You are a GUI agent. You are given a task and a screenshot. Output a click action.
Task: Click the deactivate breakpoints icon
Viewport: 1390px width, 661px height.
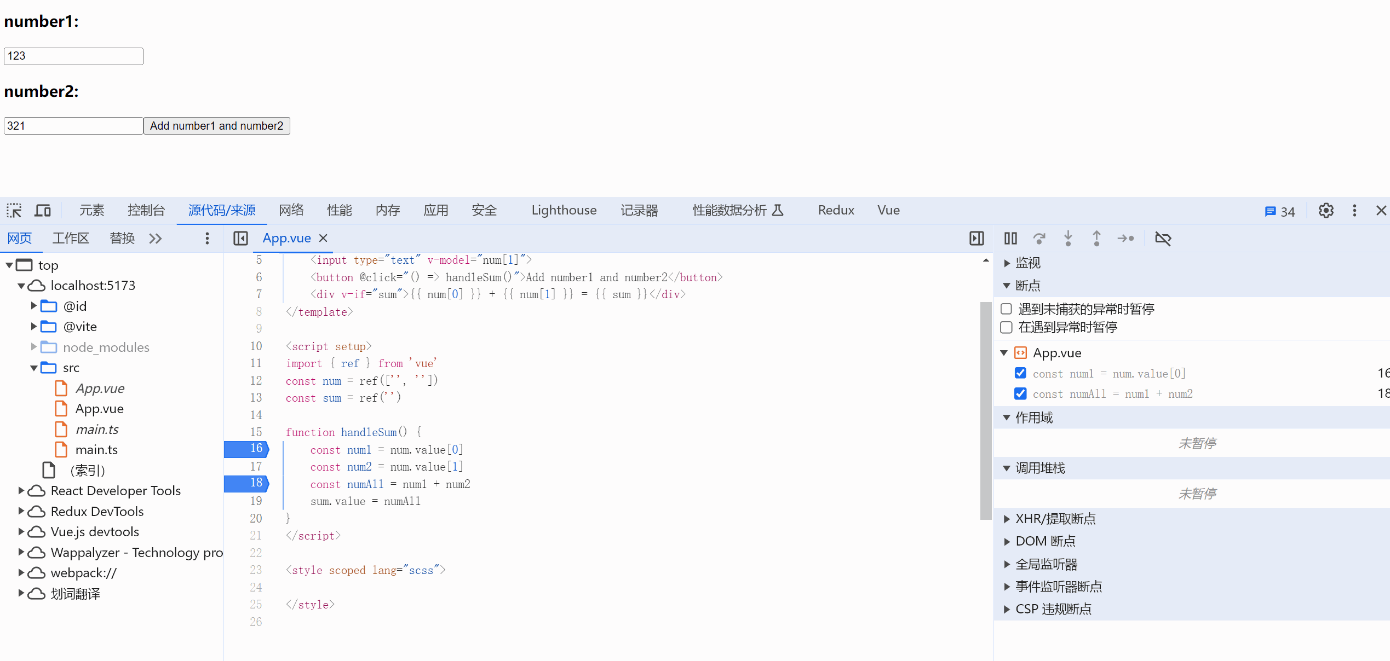point(1163,239)
